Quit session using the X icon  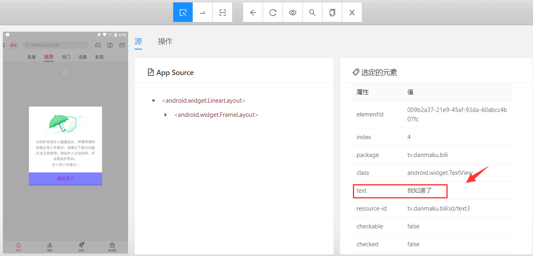(x=352, y=13)
